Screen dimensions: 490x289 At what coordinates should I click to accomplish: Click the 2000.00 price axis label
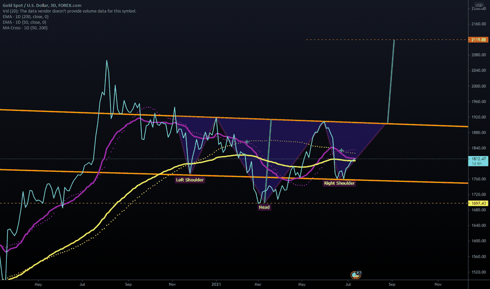pyautogui.click(x=479, y=86)
